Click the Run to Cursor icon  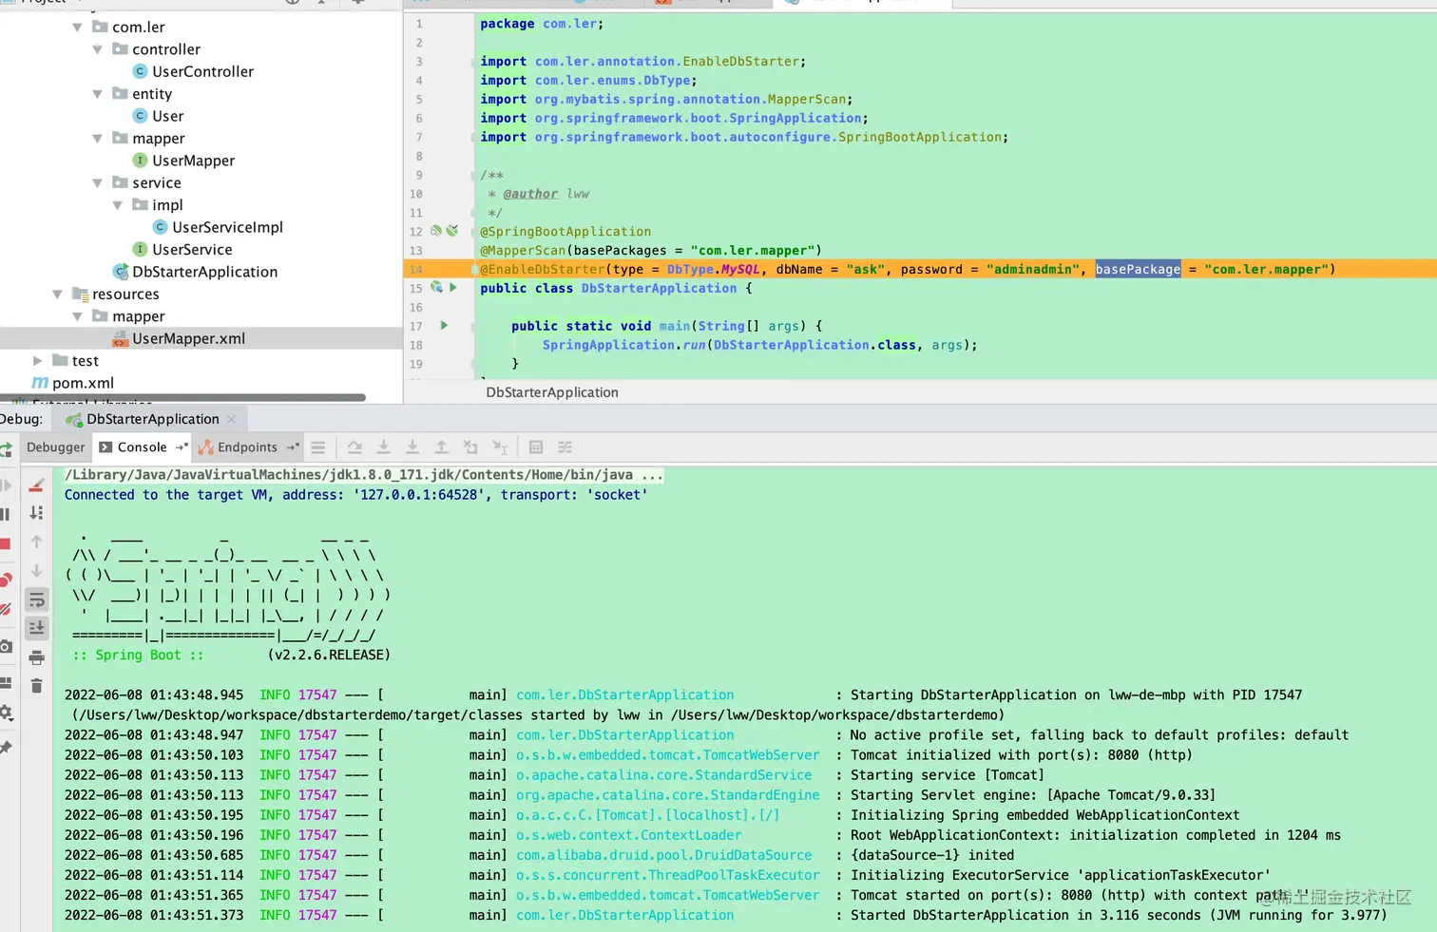500,447
